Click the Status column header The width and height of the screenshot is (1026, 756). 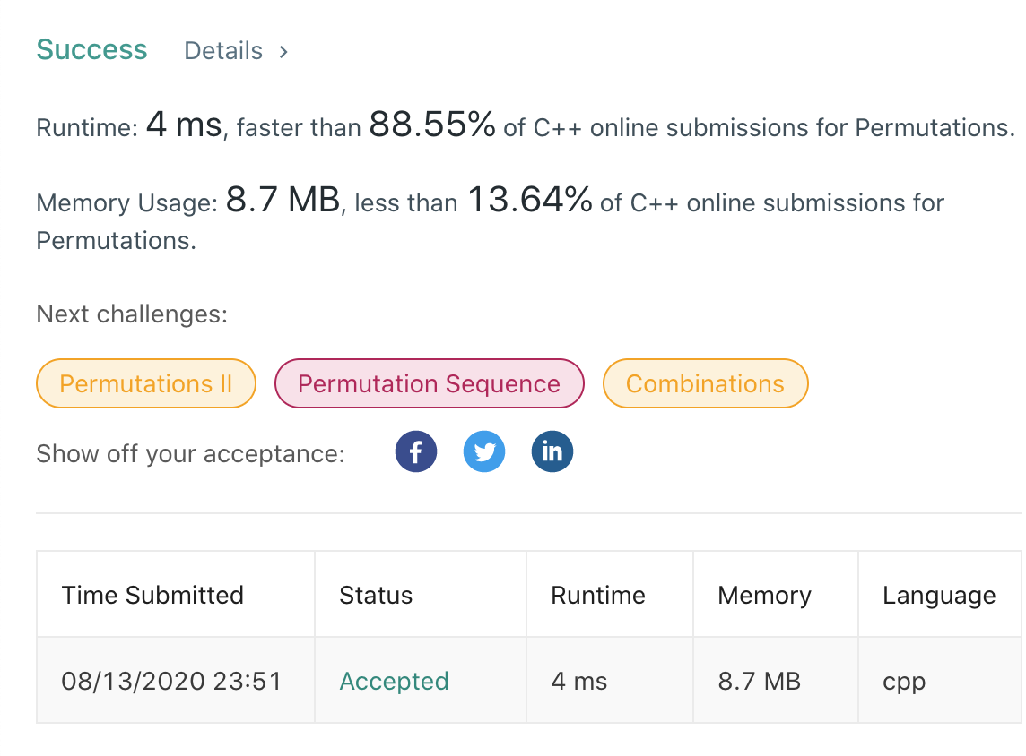tap(376, 595)
